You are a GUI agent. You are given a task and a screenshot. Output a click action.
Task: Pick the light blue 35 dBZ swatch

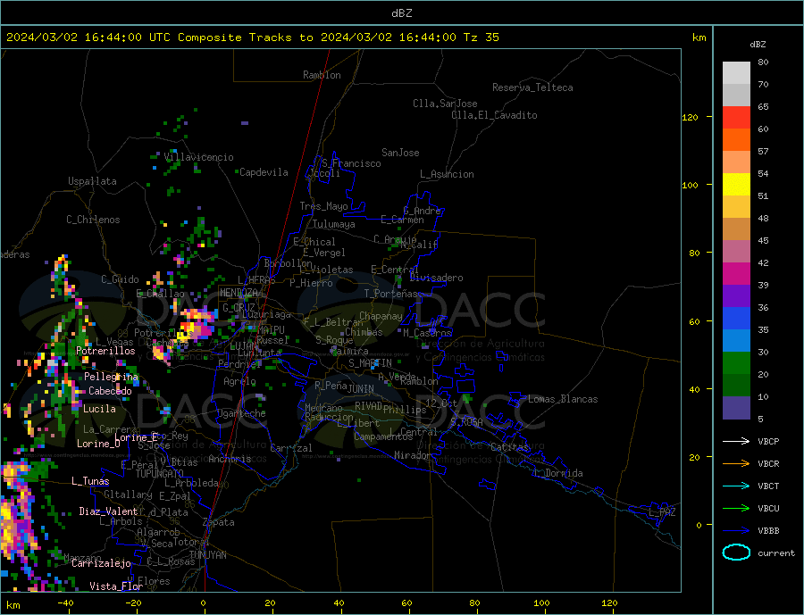pos(736,341)
